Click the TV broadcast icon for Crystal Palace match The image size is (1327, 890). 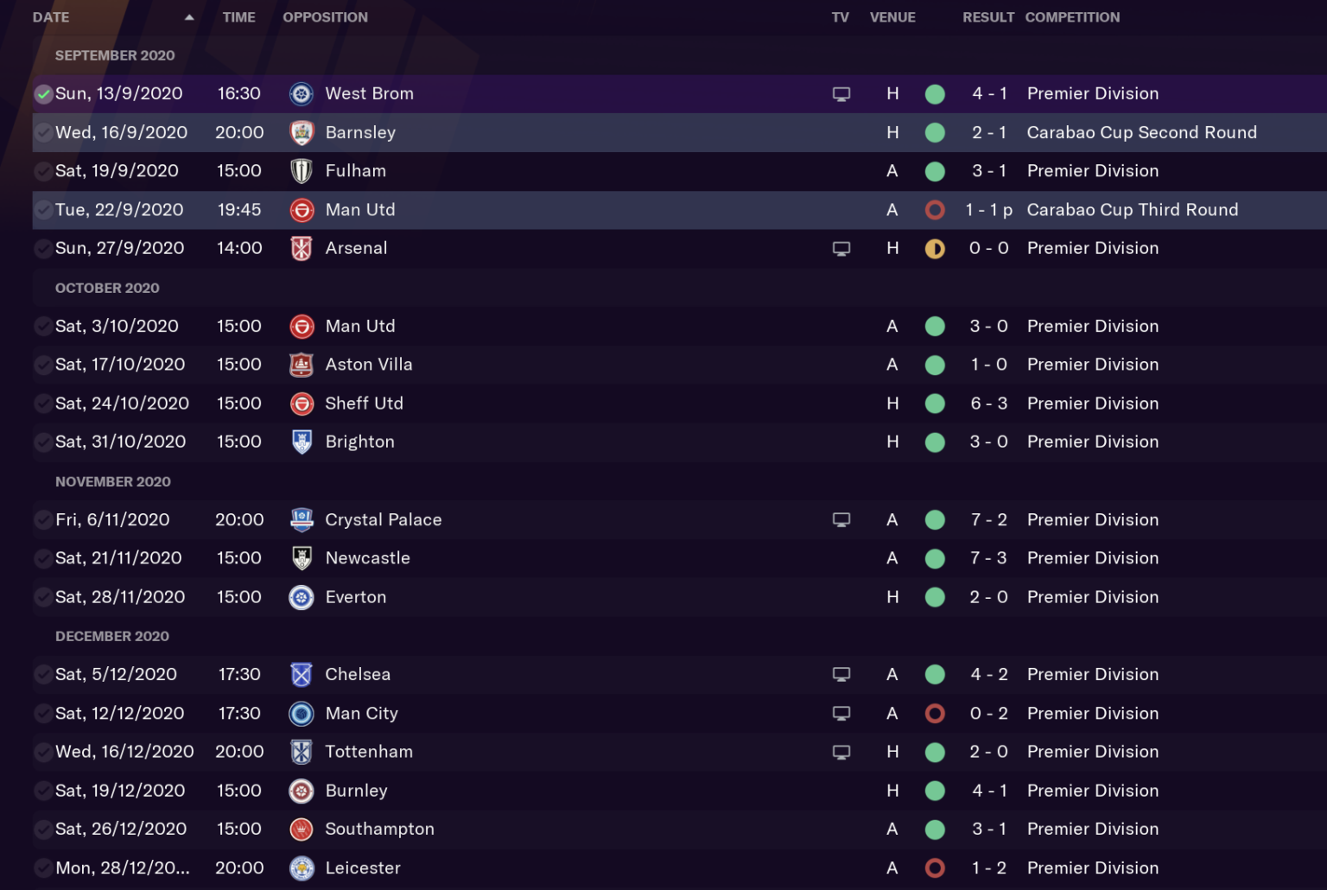(841, 519)
